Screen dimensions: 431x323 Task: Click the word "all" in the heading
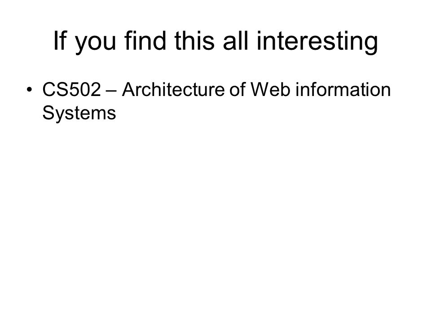(236, 41)
